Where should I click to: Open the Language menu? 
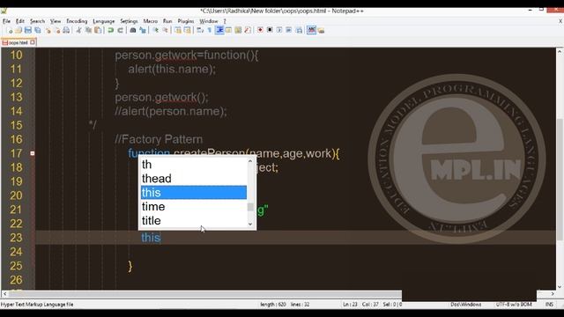coord(104,21)
